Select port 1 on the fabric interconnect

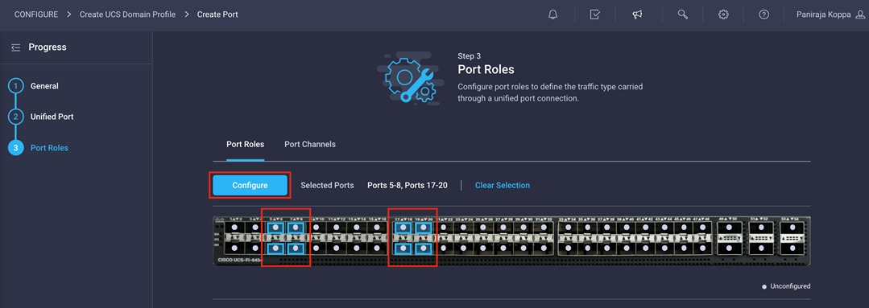click(234, 228)
